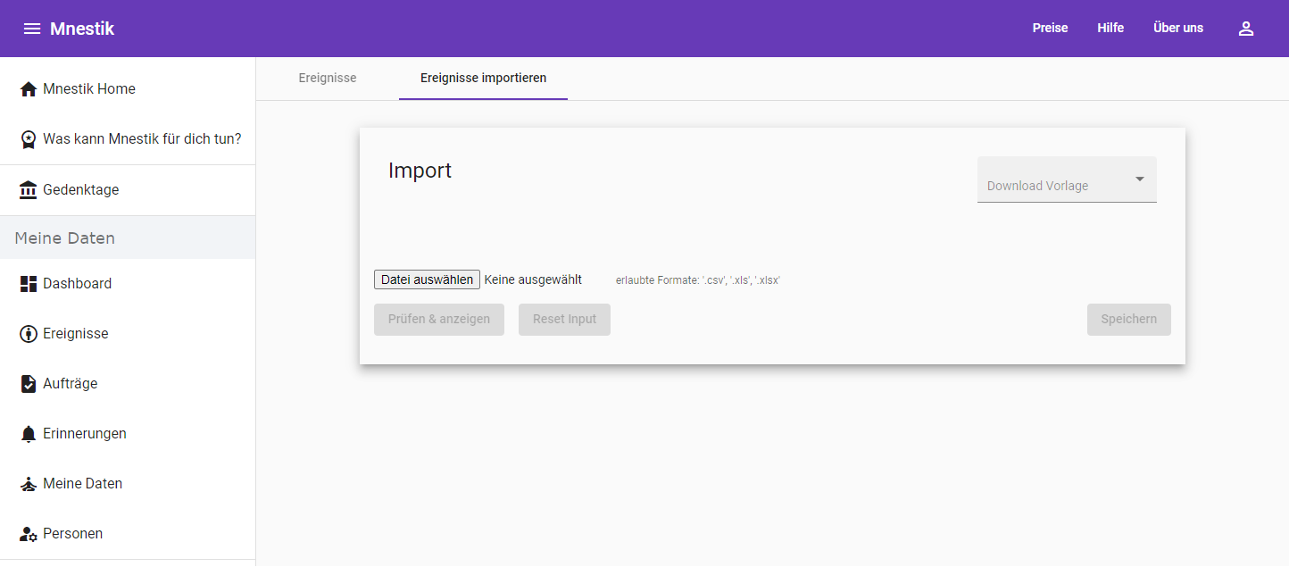Open Preise in the top navigation
The height and width of the screenshot is (567, 1289).
[x=1050, y=29]
